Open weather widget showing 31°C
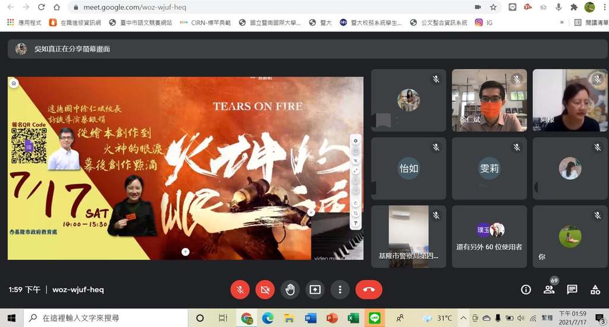 point(438,318)
